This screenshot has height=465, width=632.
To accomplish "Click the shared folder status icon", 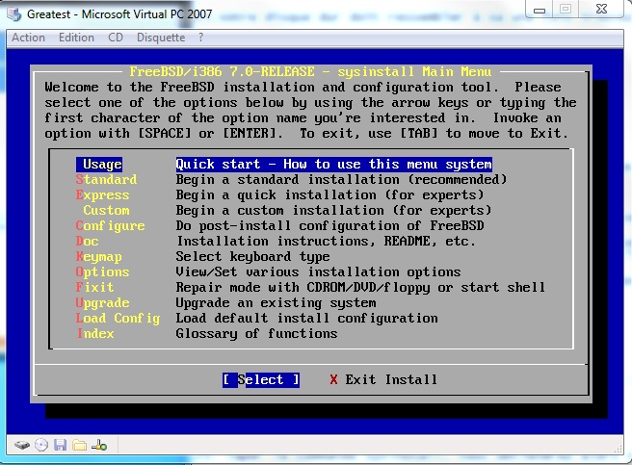I will (x=79, y=445).
